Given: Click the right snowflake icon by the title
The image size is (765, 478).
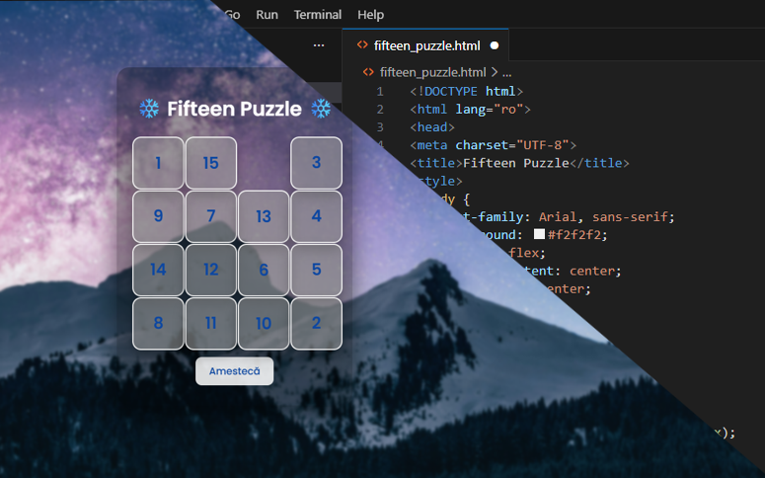Looking at the screenshot, I should point(321,109).
